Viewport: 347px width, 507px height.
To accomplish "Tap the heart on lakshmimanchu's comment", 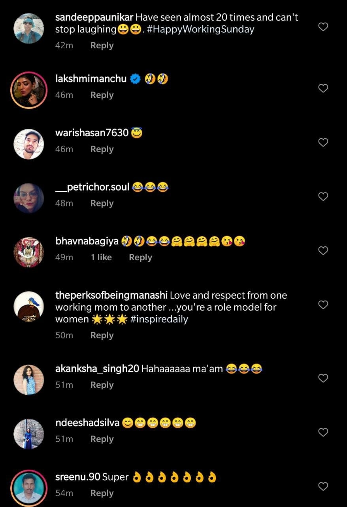I will click(323, 88).
